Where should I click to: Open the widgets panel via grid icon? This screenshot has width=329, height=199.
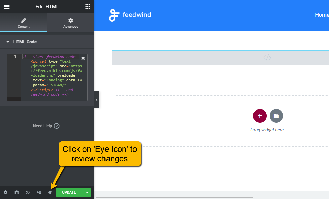pos(87,6)
